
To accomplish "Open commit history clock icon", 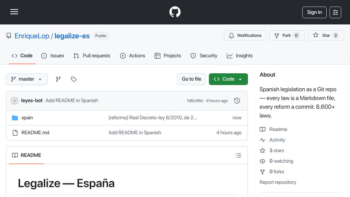I will pyautogui.click(x=237, y=101).
